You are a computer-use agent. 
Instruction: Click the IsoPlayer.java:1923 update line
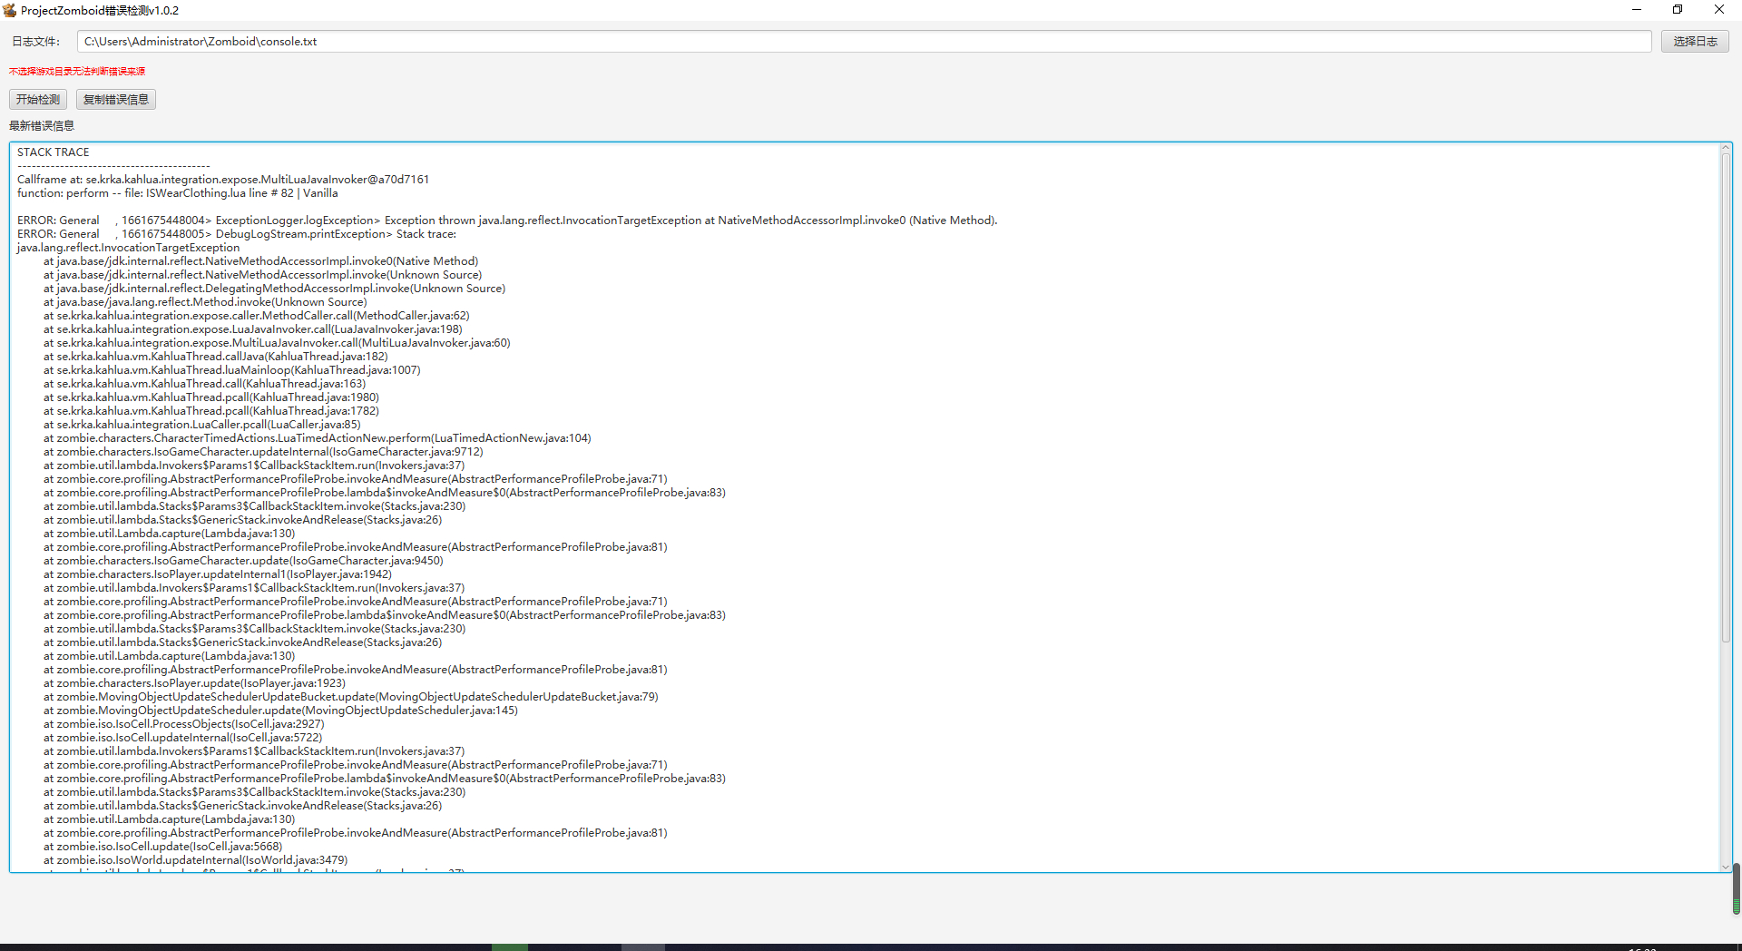(x=194, y=683)
